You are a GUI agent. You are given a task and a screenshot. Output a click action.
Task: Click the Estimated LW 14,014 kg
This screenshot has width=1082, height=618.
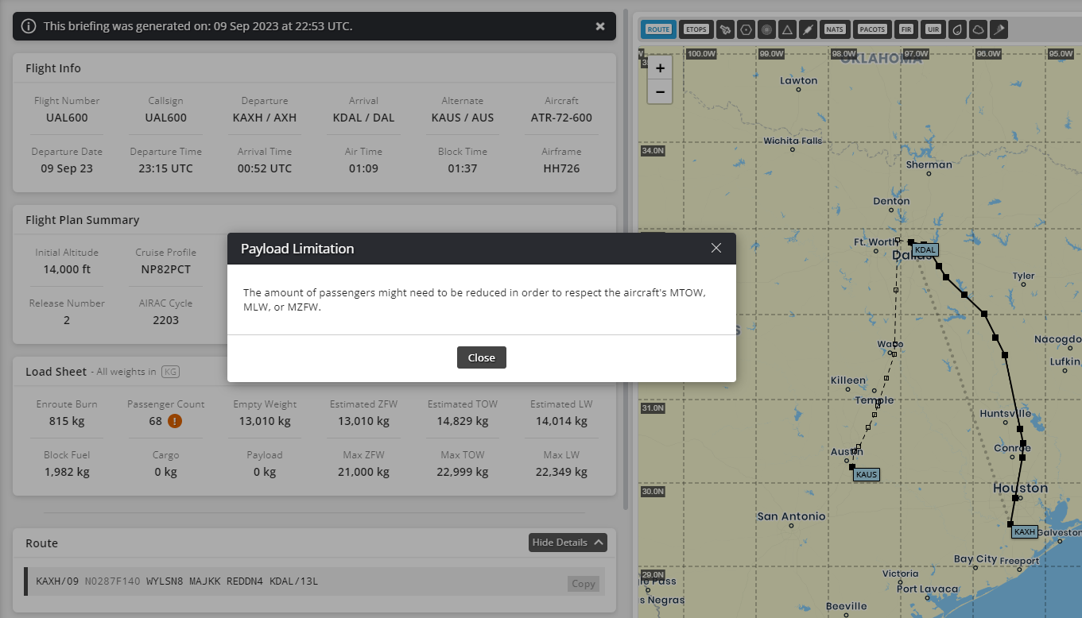tap(561, 421)
